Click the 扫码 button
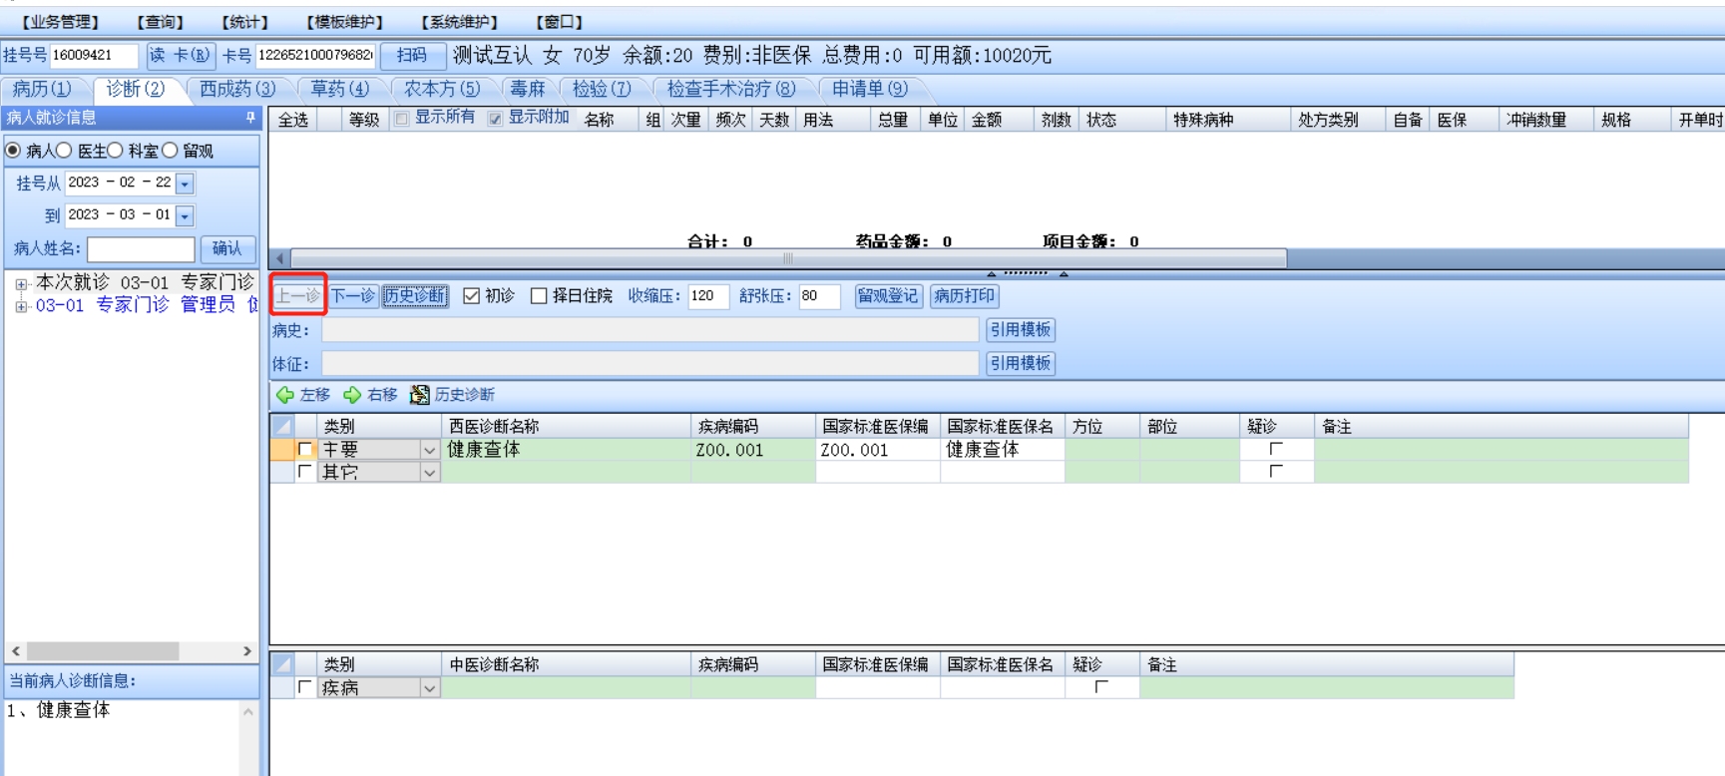 click(412, 56)
